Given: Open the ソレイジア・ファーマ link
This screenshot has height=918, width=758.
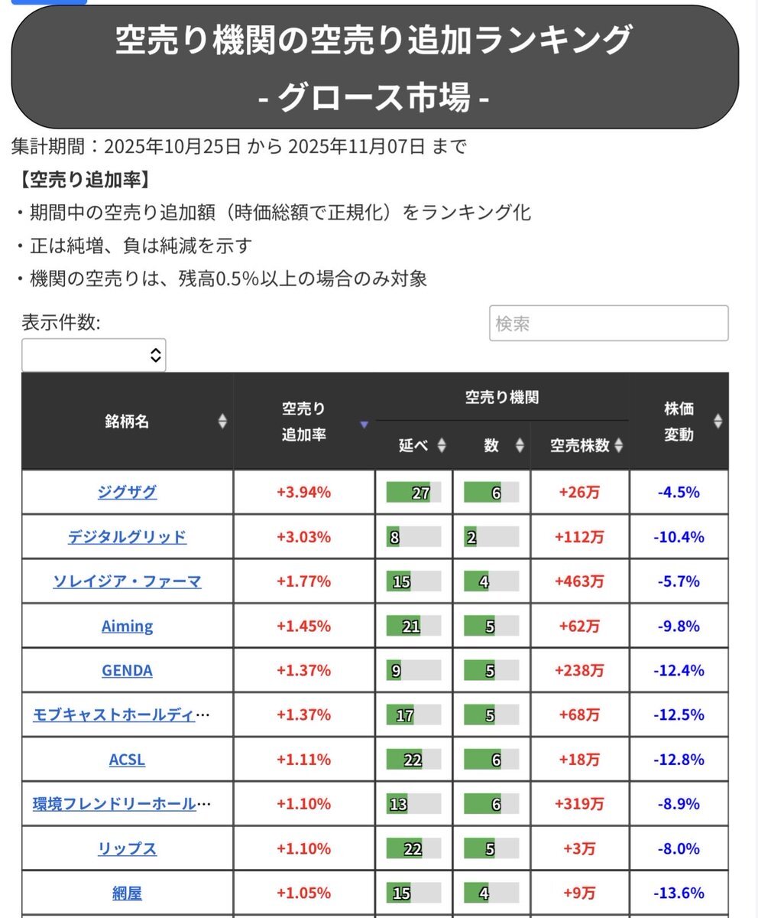Looking at the screenshot, I should click(127, 581).
